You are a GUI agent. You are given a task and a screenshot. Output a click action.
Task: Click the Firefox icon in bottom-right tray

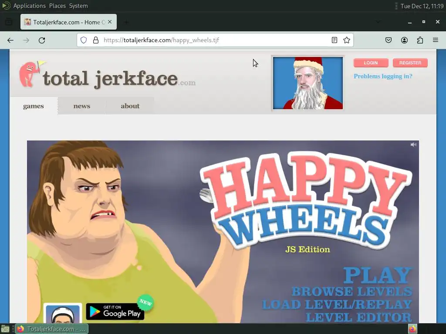pyautogui.click(x=412, y=329)
